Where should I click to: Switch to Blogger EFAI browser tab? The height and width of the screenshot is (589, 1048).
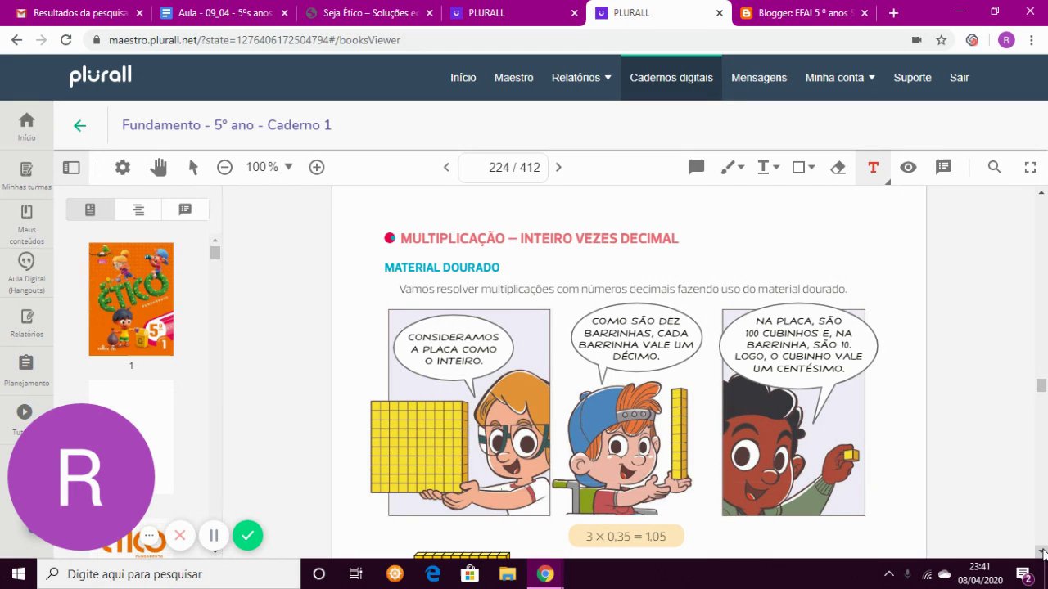[x=803, y=13]
